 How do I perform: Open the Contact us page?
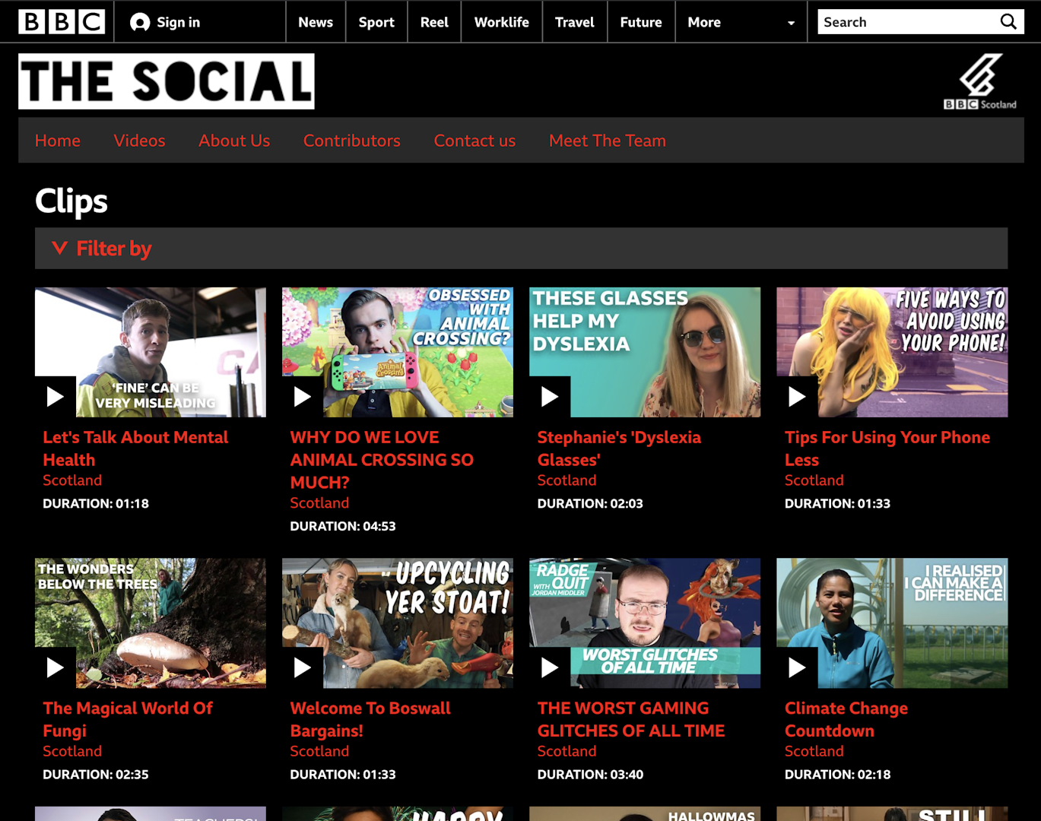[x=474, y=141]
